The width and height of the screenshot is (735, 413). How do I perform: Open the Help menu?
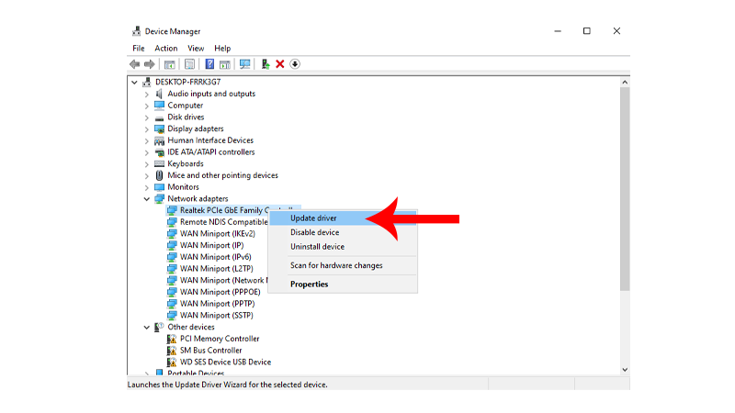click(x=222, y=49)
